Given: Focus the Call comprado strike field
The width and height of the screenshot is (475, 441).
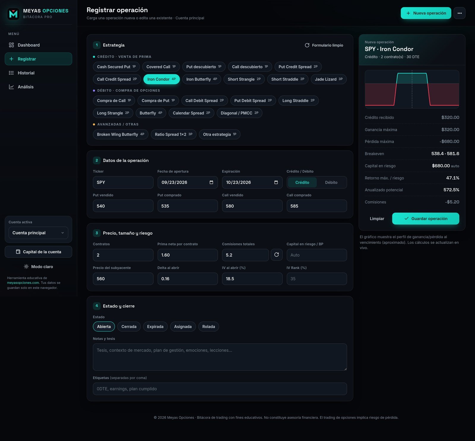Looking at the screenshot, I should point(317,206).
